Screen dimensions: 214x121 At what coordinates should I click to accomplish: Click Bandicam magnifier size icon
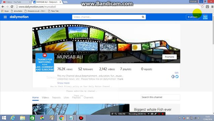(116, 114)
